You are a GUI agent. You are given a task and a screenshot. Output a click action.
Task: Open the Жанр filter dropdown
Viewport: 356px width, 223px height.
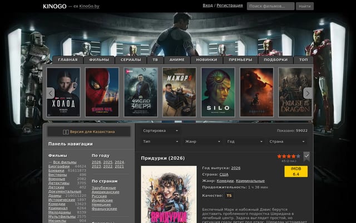[202, 141]
